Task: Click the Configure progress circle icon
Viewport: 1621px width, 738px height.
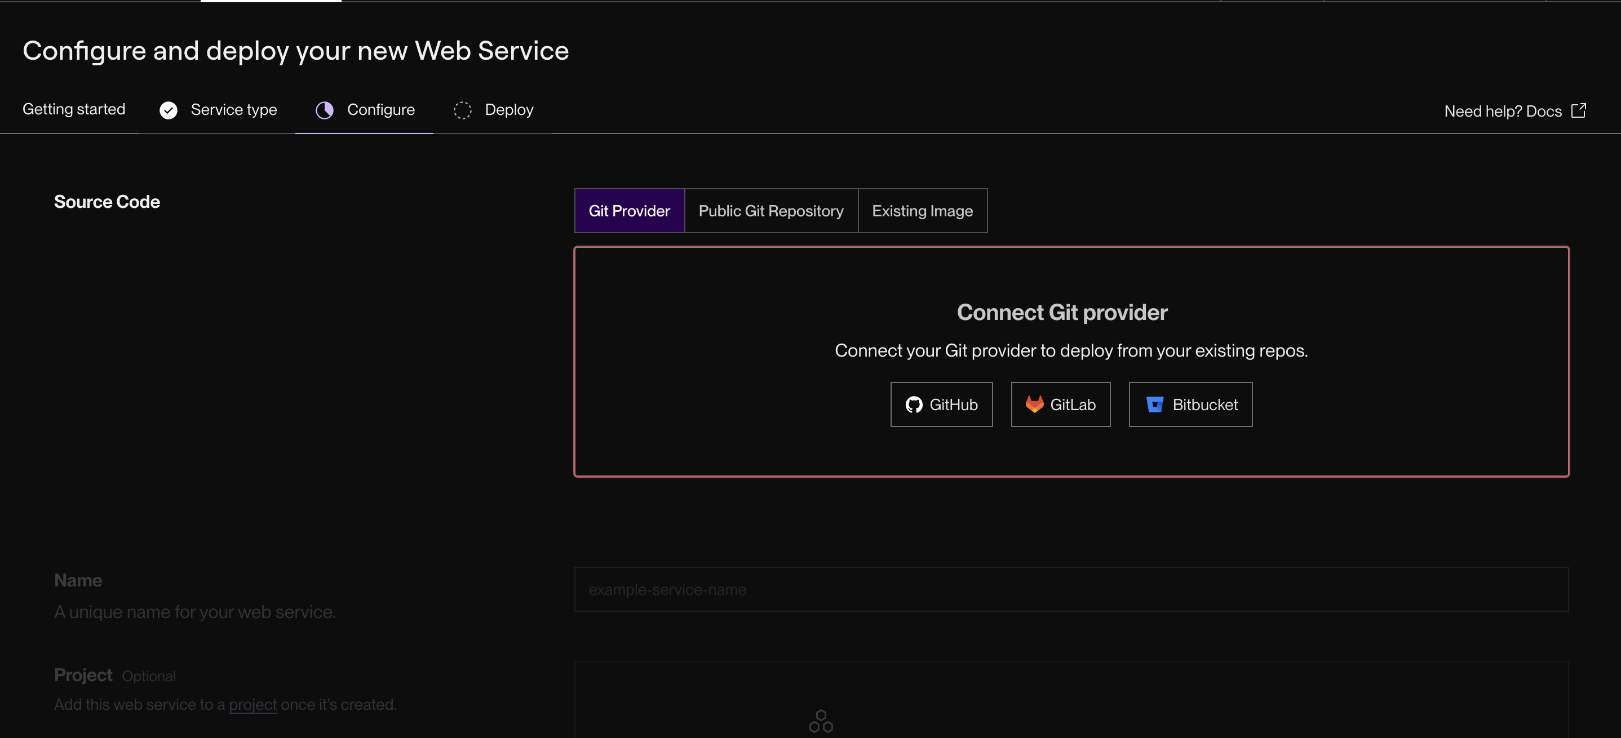Action: coord(324,110)
